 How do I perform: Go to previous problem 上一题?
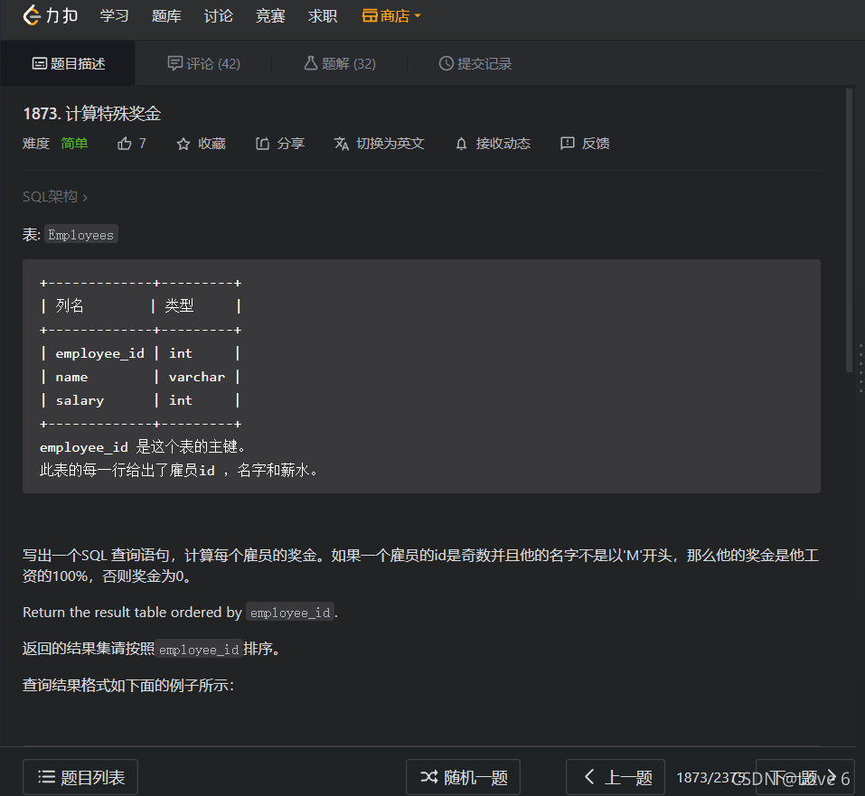[x=616, y=777]
